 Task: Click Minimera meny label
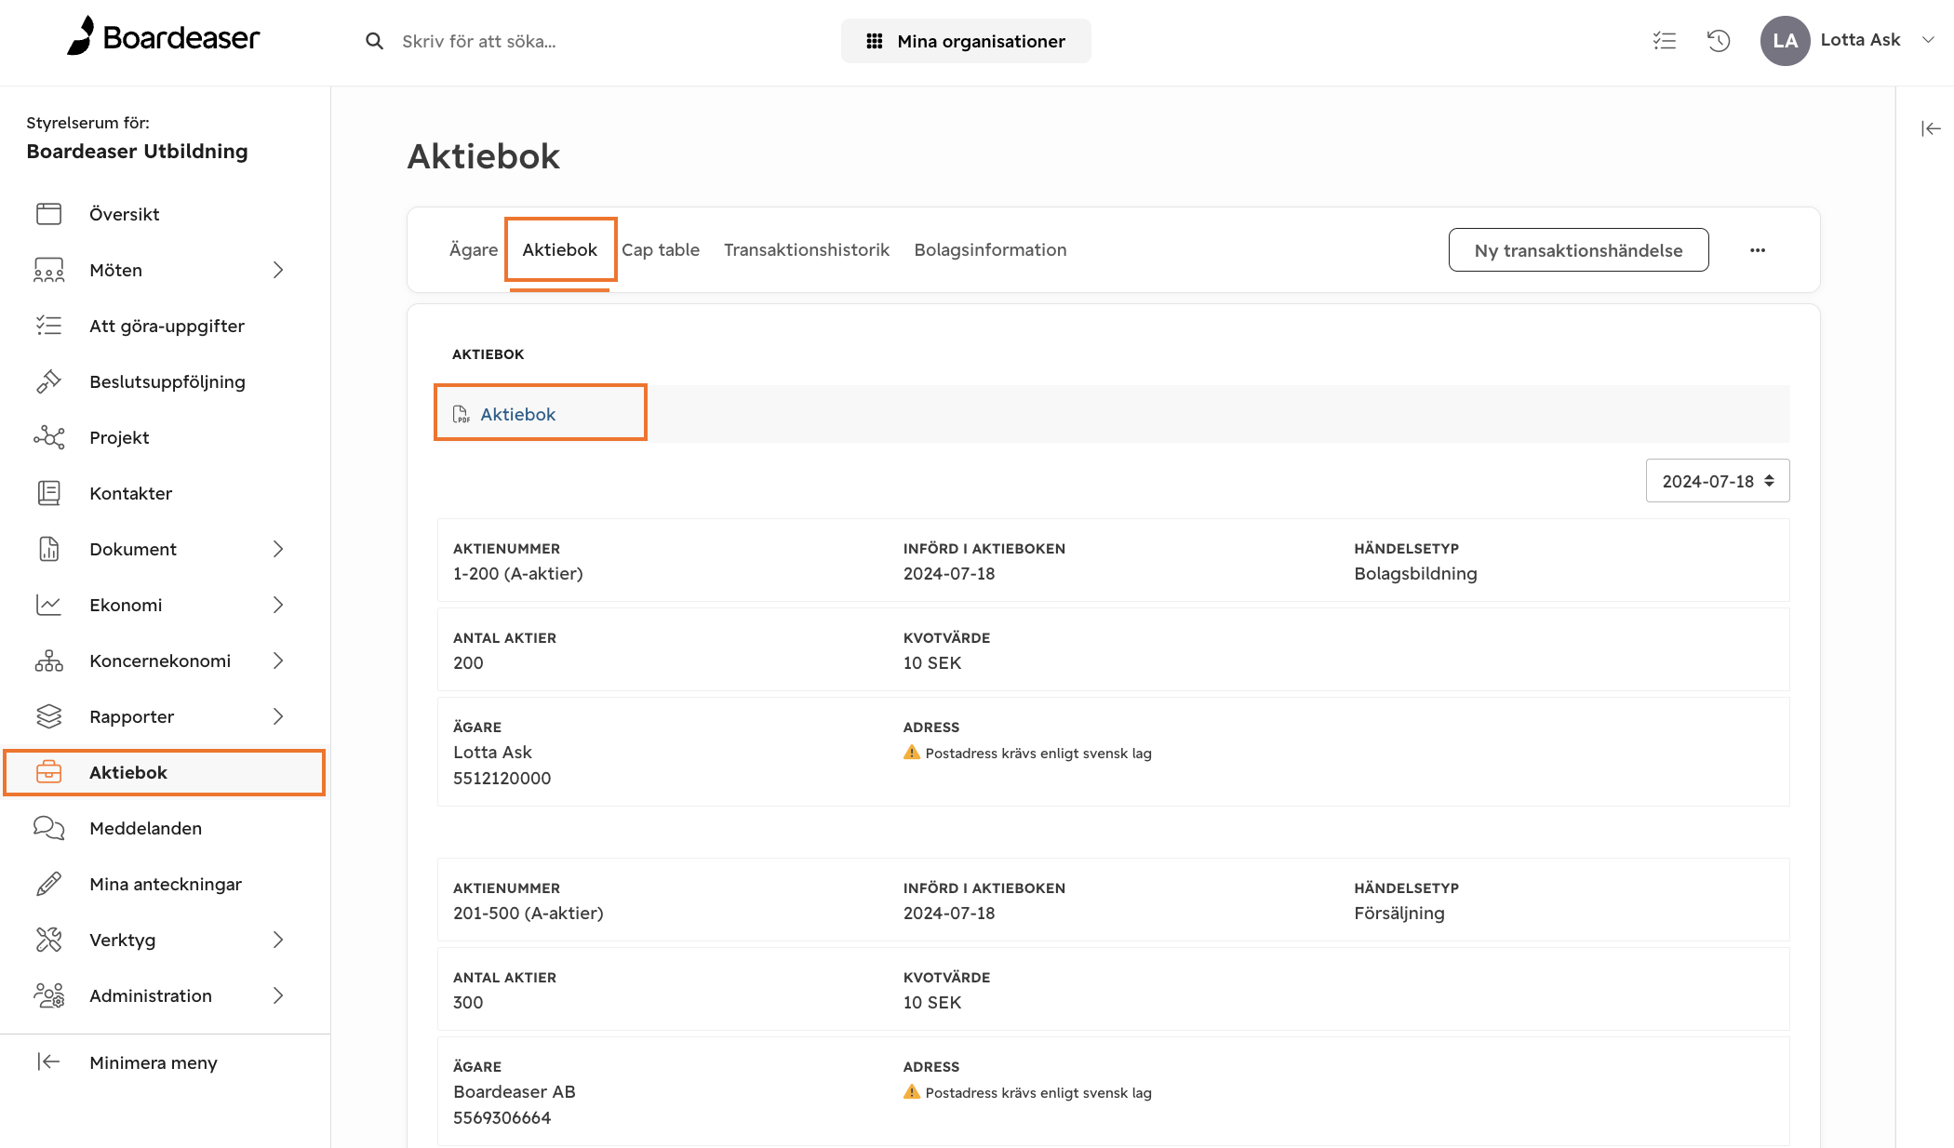(x=154, y=1062)
